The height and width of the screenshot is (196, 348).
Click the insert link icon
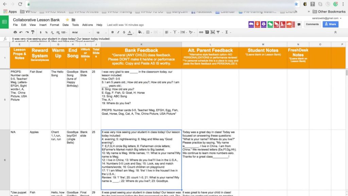201,32
